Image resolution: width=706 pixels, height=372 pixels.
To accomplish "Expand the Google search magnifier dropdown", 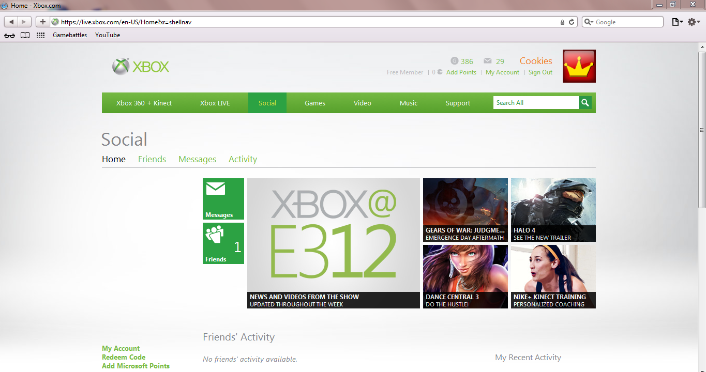I will pyautogui.click(x=589, y=22).
